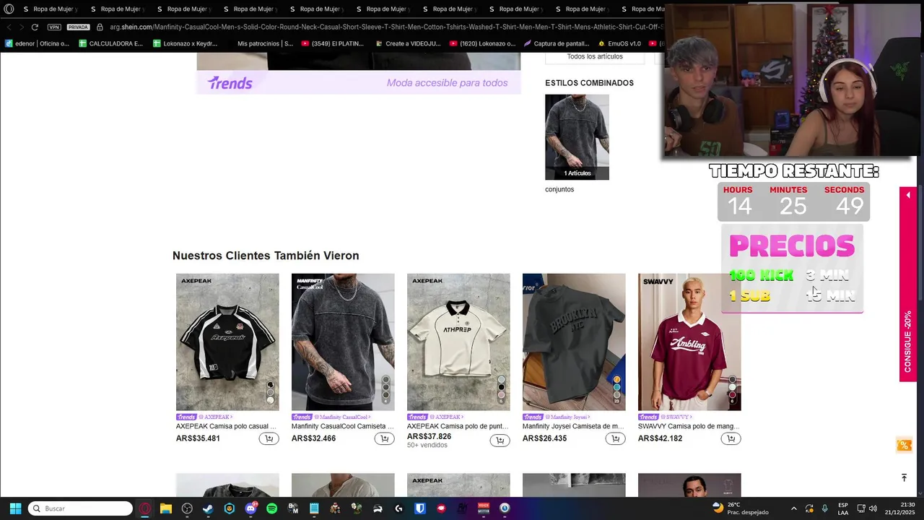The width and height of the screenshot is (924, 520).
Task: Select pink color swatch on ATHPREP polo
Action: [x=502, y=395]
